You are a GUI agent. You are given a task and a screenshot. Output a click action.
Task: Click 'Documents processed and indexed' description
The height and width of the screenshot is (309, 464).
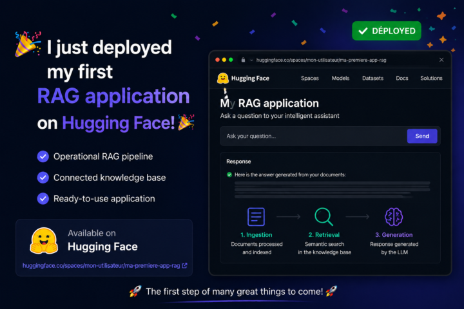[256, 248]
